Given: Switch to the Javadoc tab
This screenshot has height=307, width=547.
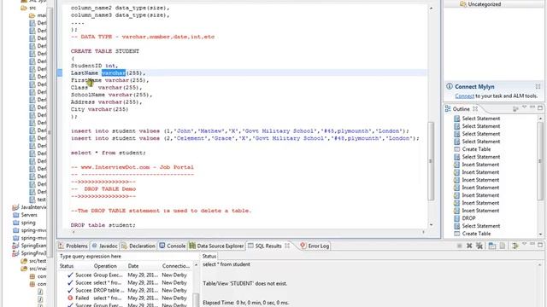Looking at the screenshot, I should click(x=104, y=246).
